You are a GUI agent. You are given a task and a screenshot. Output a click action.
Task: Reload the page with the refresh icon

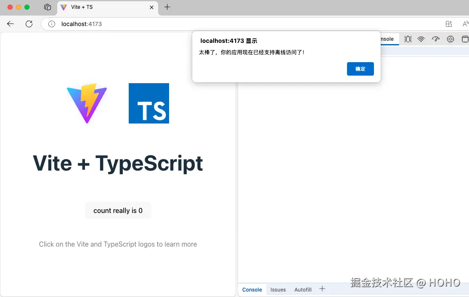coord(29,24)
